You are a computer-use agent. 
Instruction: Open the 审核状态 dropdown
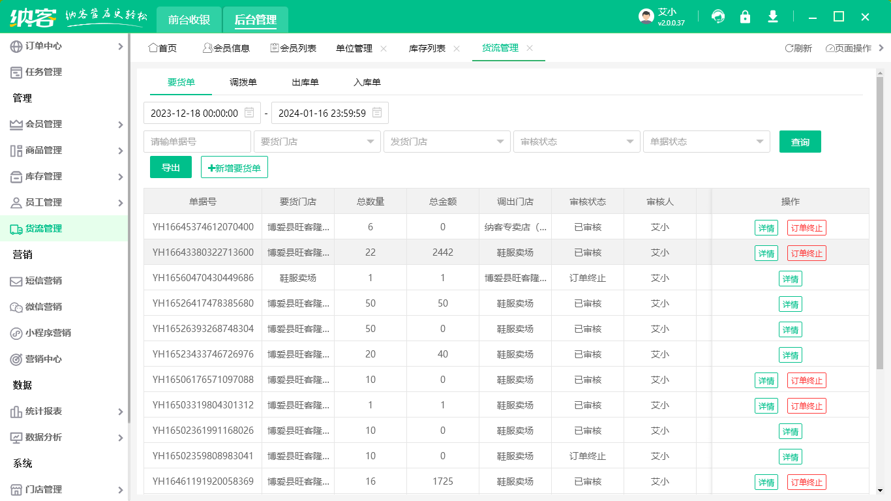577,142
